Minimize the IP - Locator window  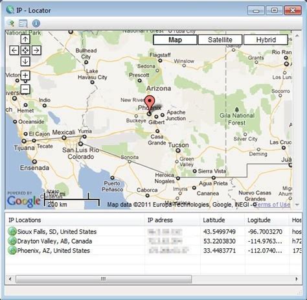point(256,10)
